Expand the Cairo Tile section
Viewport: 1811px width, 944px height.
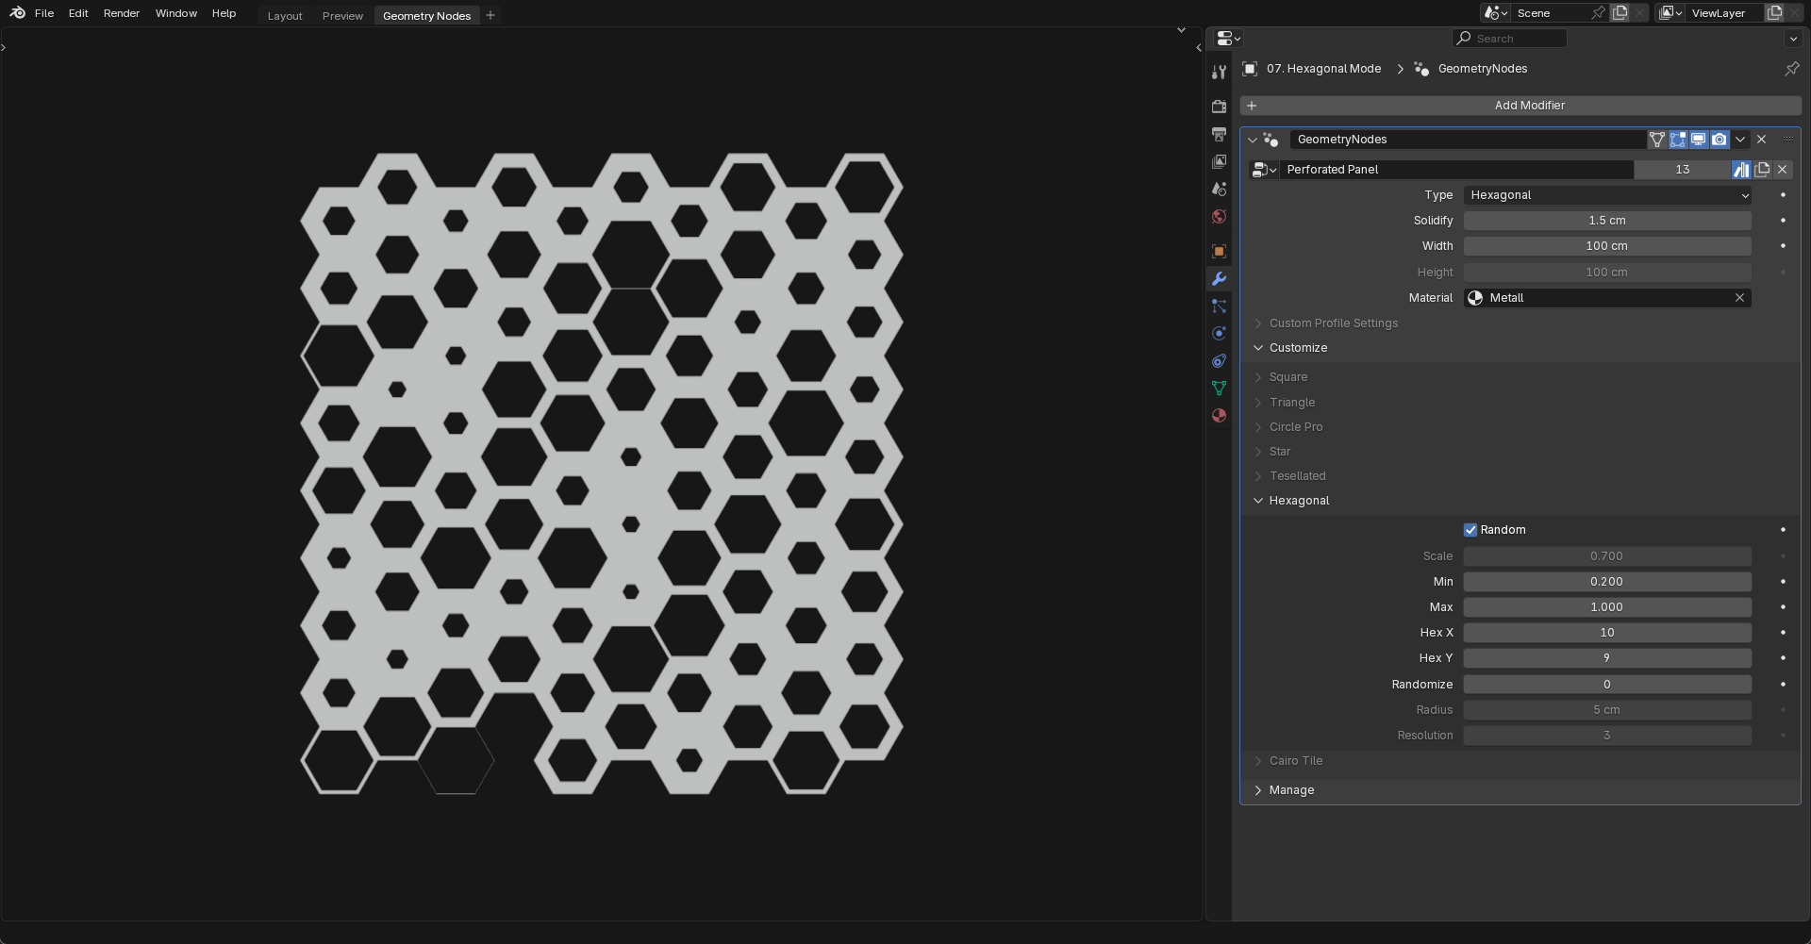[1296, 760]
